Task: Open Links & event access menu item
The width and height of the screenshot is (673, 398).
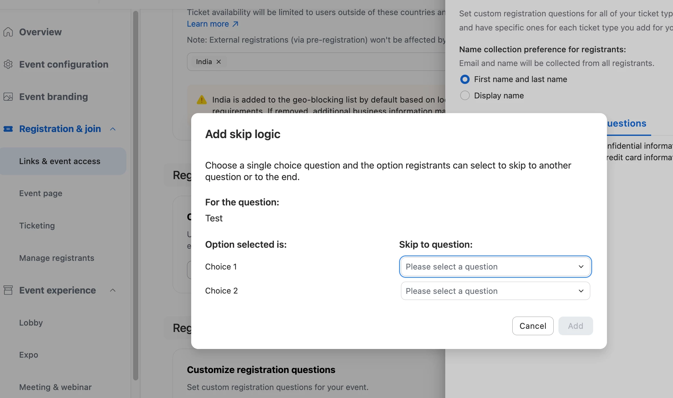Action: [60, 161]
